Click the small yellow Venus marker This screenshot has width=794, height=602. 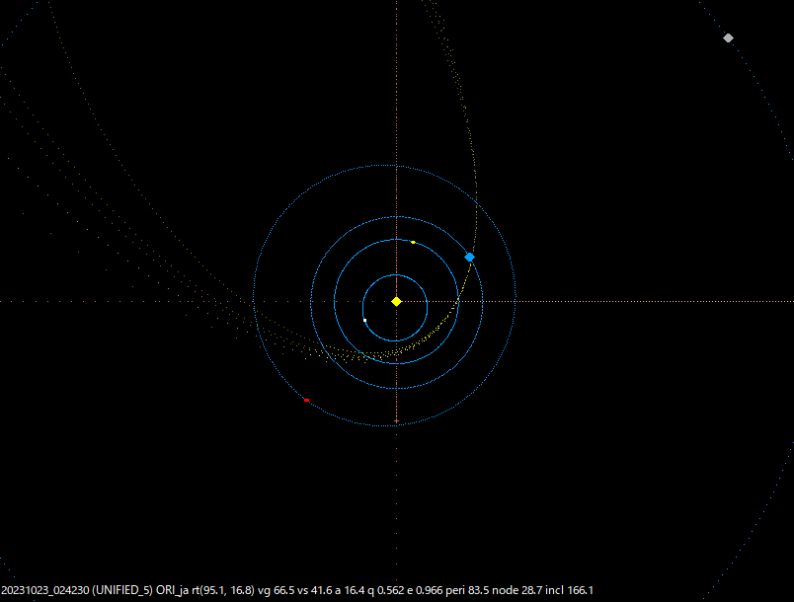coord(413,243)
